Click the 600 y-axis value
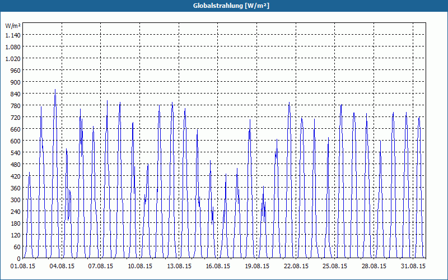This screenshot has height=280, width=448. point(16,141)
